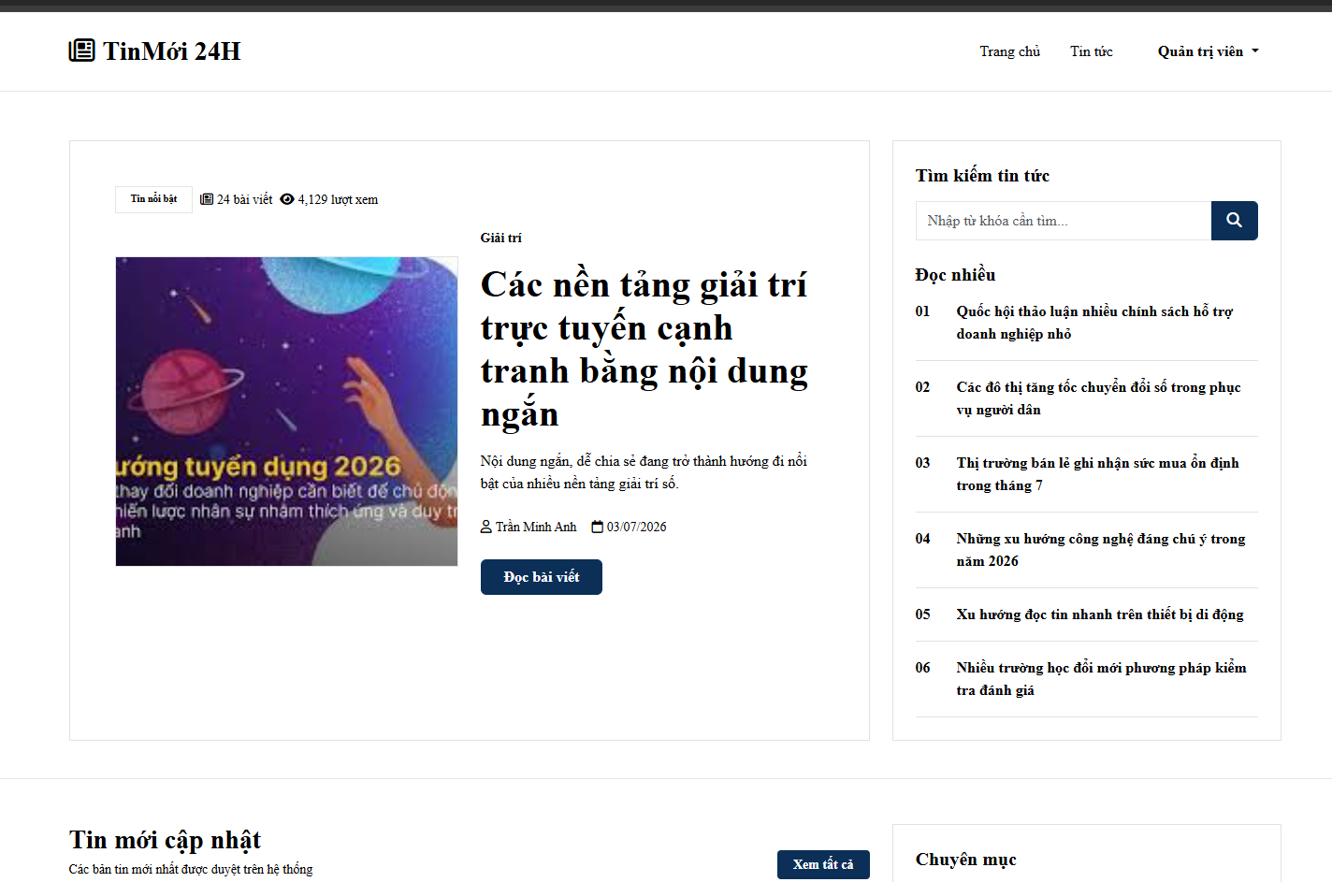Click the text 4,129 lượt xem
The image size is (1332, 882).
click(339, 199)
